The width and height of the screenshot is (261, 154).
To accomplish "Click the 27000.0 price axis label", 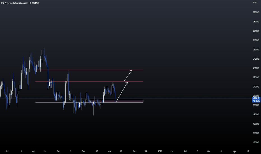I will coord(256,31).
